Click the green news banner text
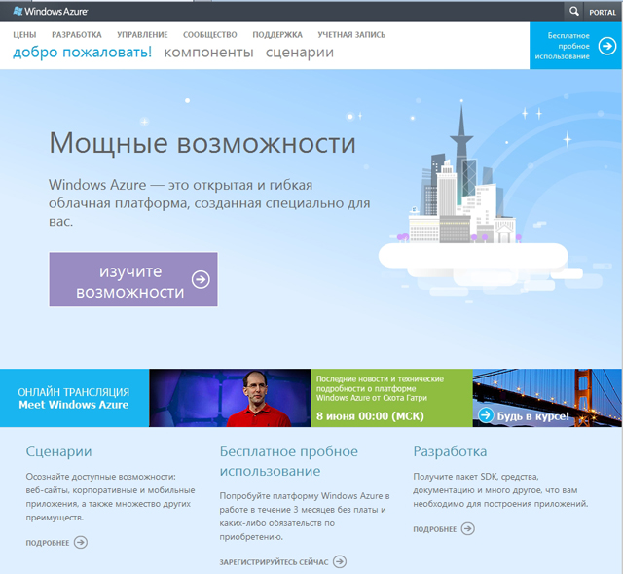623x574 pixels. click(380, 388)
